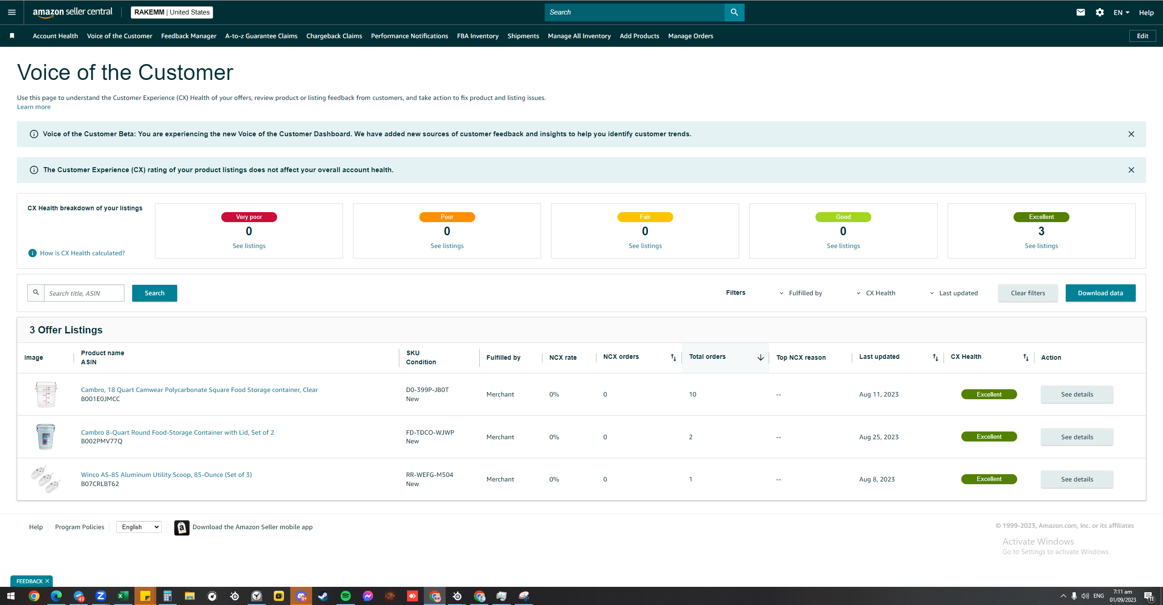1163x605 pixels.
Task: Expand the Last updated filter dropdown
Action: (954, 293)
